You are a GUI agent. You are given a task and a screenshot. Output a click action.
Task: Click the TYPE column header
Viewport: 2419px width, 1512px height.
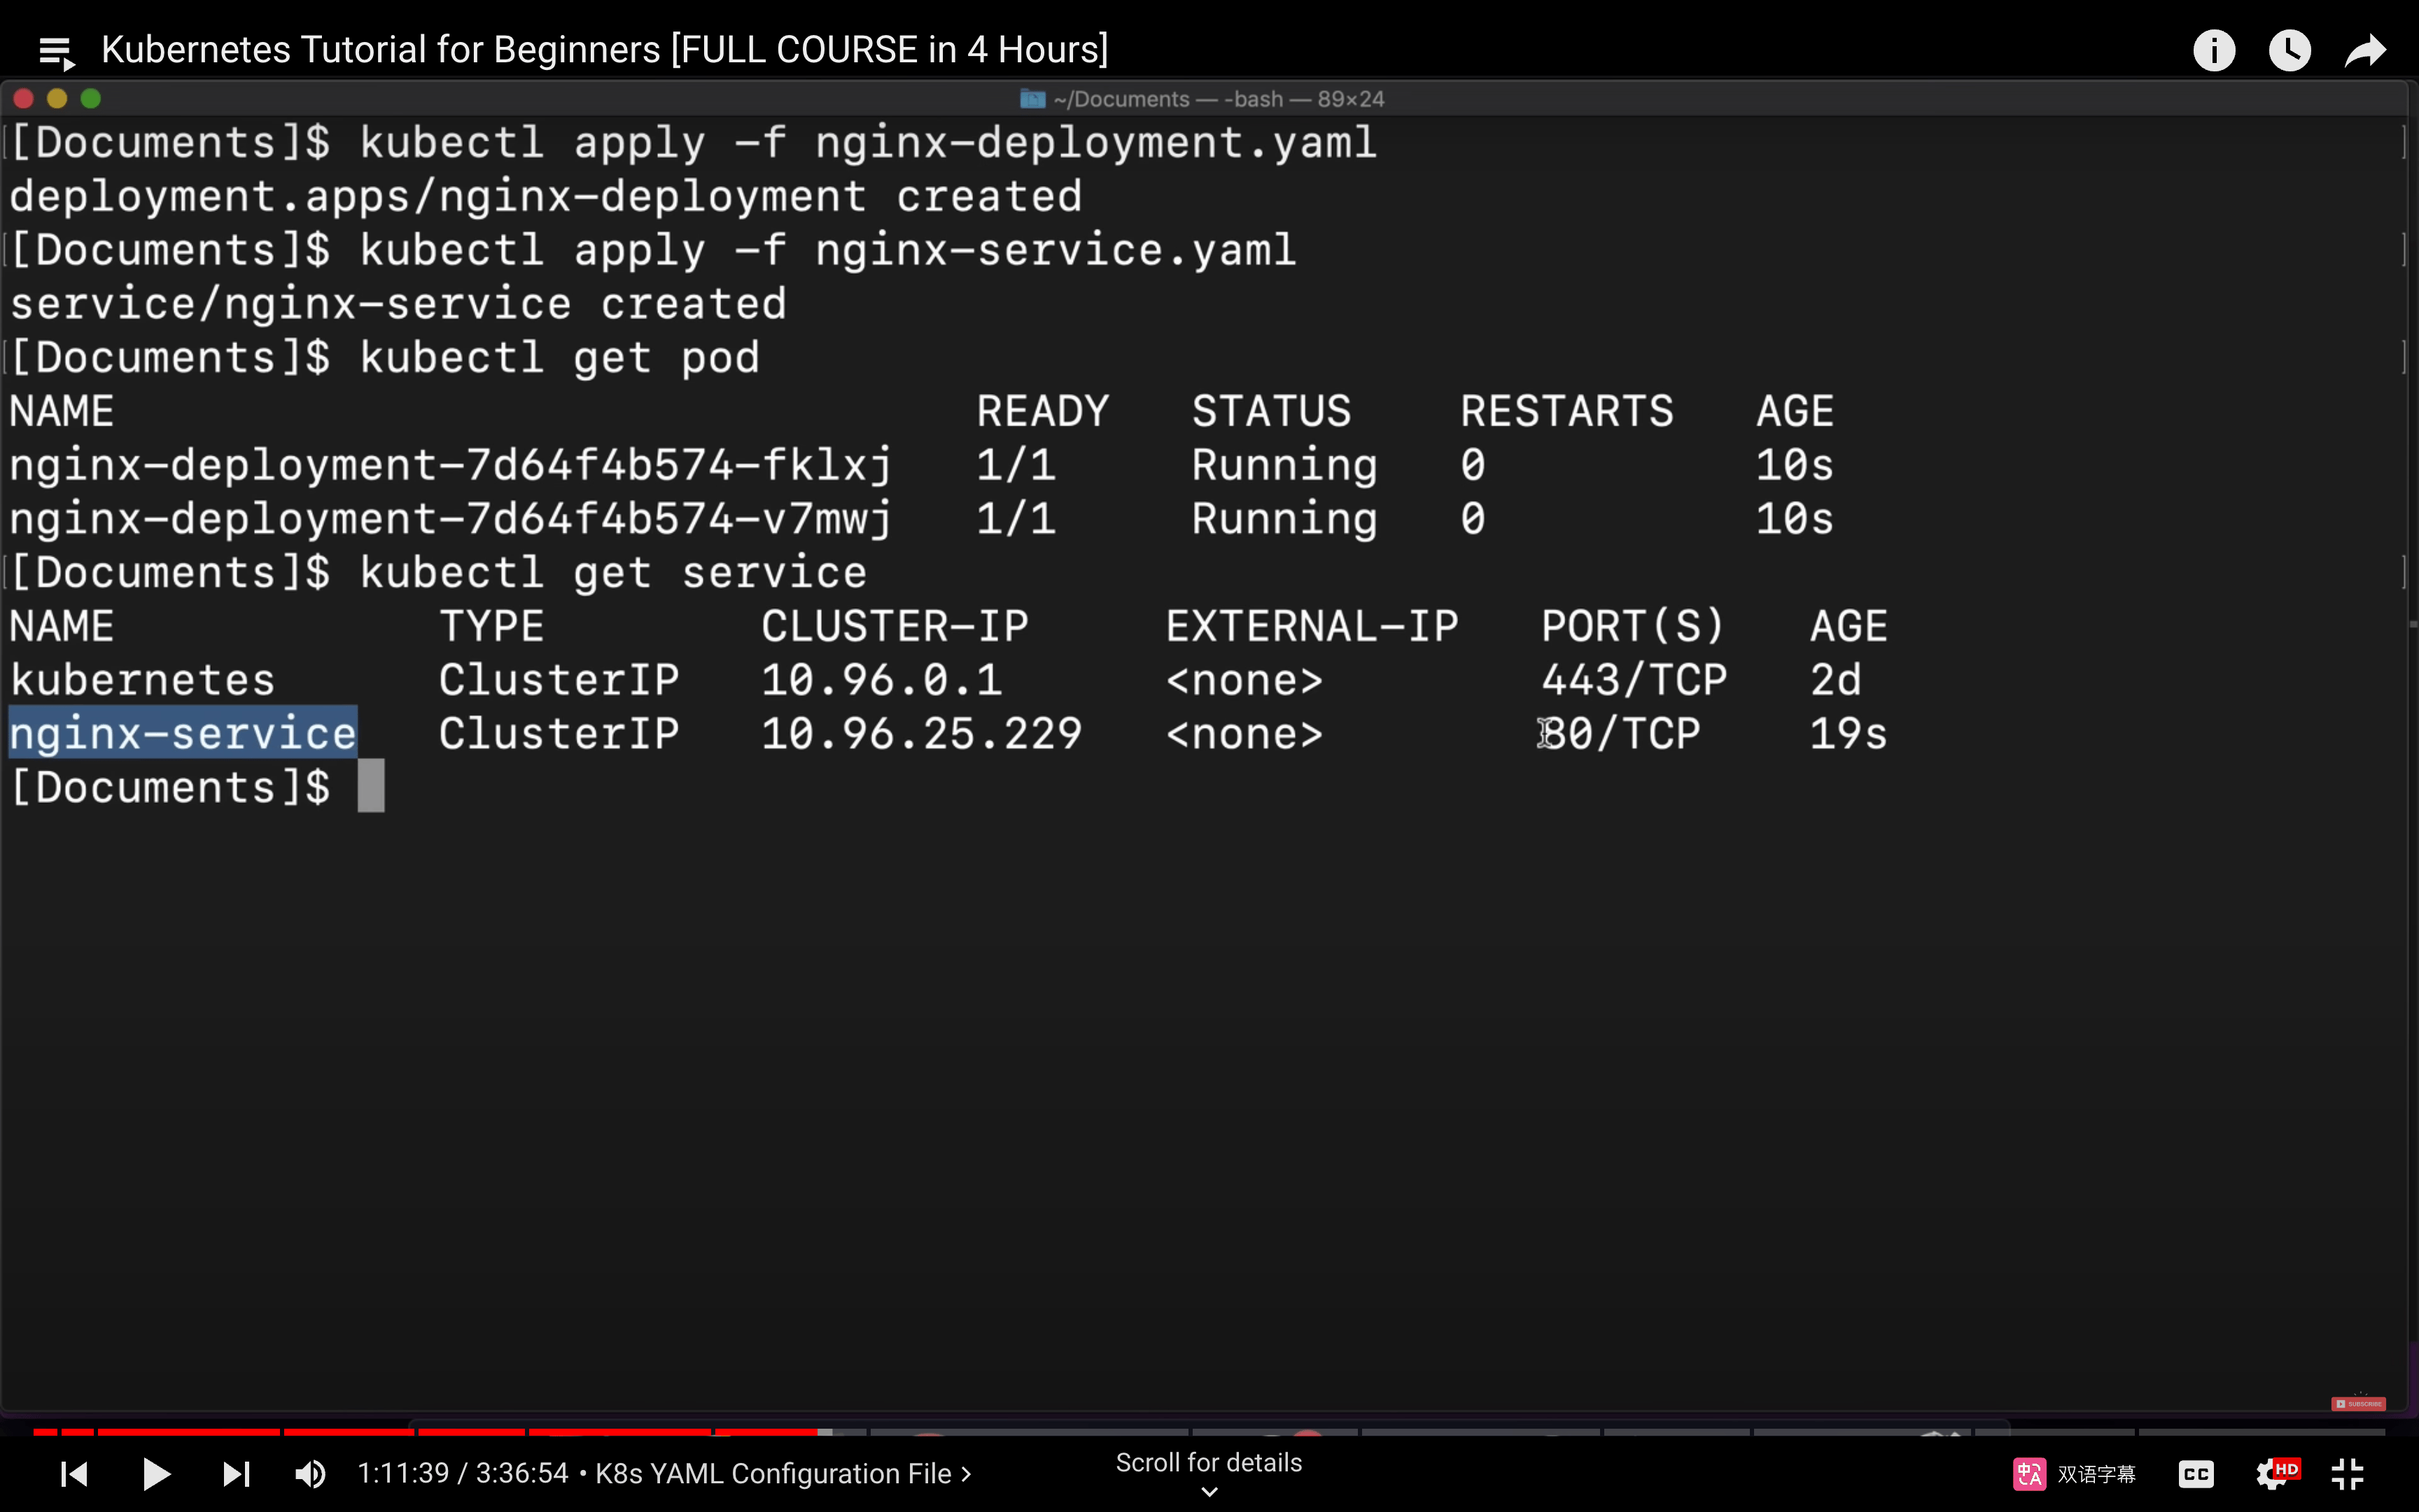tap(492, 626)
